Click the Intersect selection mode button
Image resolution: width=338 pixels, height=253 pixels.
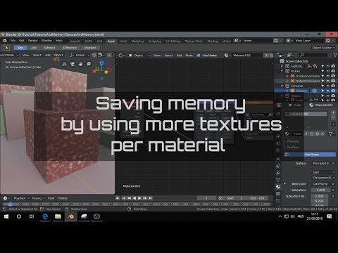coord(90,48)
